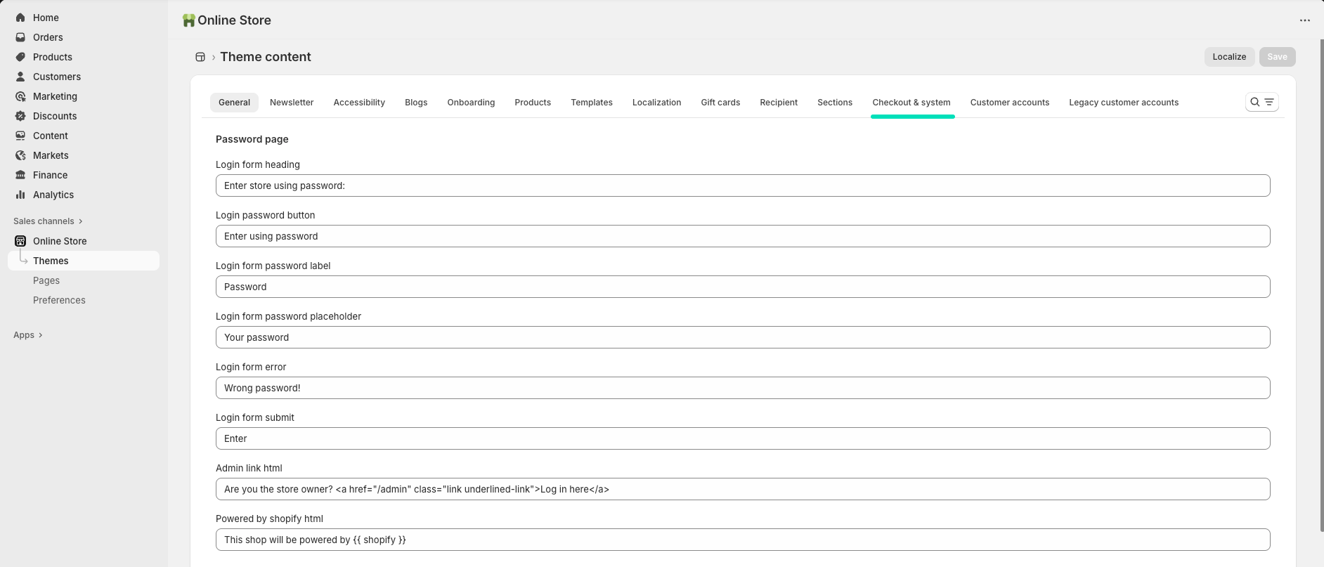The height and width of the screenshot is (567, 1324).
Task: Click the page vertical scrollbar
Action: (1321, 285)
